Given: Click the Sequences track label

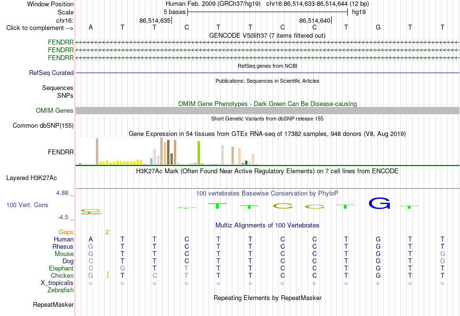Looking at the screenshot, I should click(58, 88).
